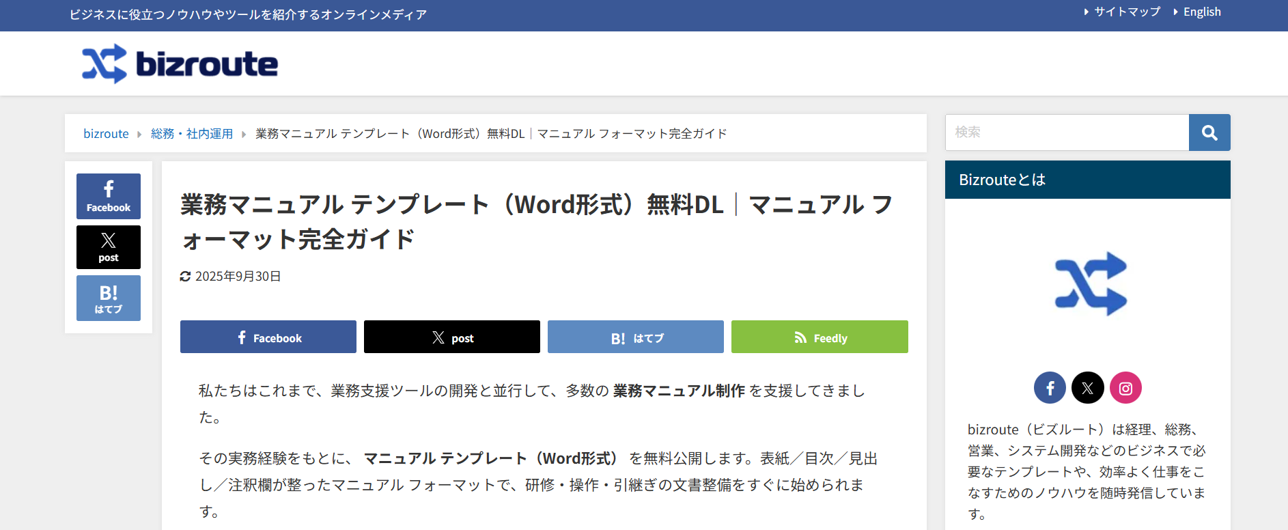Click the Bizrouteとは widget header
The height and width of the screenshot is (530, 1288).
coord(1087,180)
